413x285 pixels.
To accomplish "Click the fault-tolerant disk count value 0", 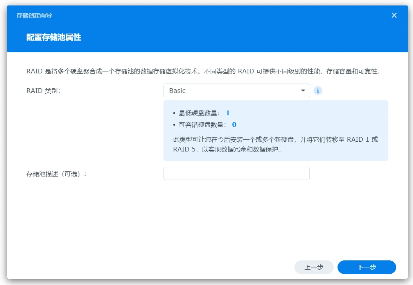I will pos(234,125).
